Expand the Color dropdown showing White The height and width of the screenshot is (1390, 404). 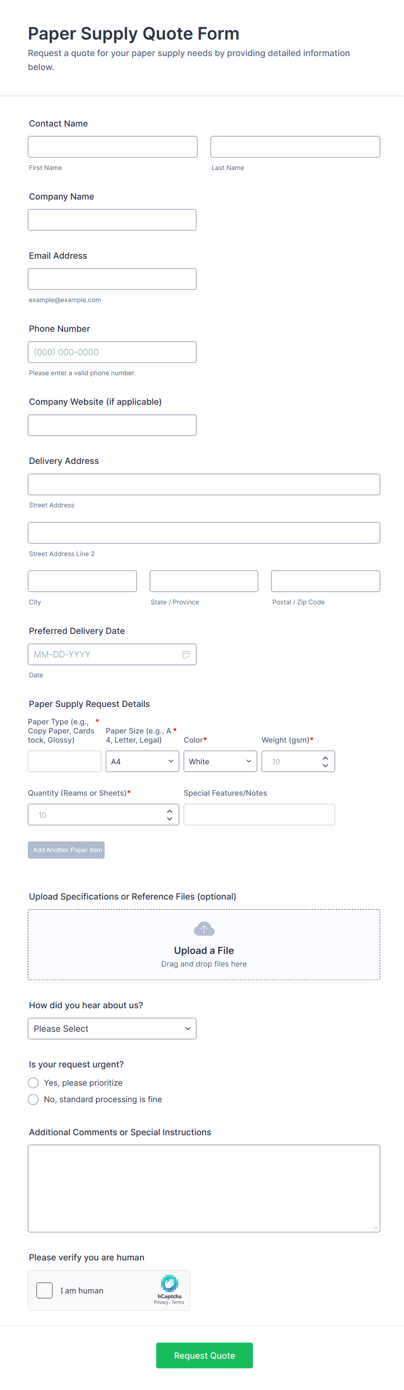219,761
